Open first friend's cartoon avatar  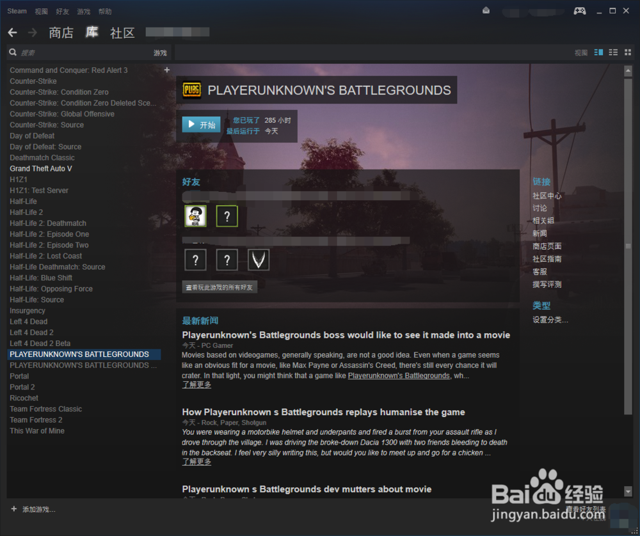[x=195, y=216]
